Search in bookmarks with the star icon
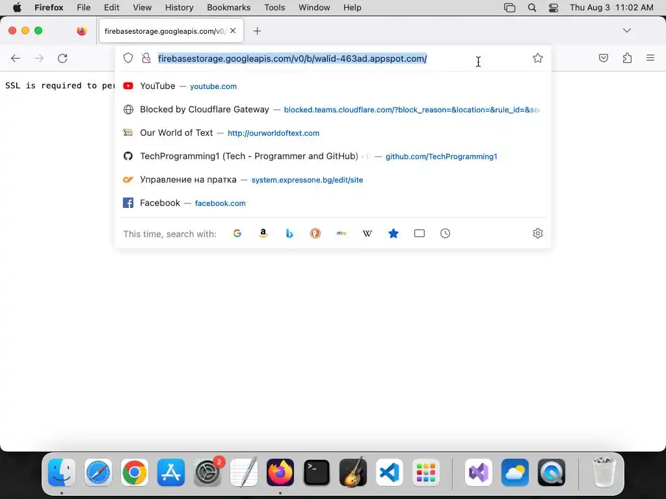This screenshot has height=499, width=666. 393,233
